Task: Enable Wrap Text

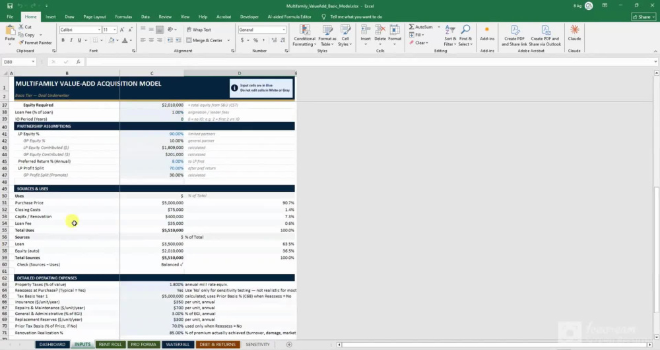Action: pos(199,30)
